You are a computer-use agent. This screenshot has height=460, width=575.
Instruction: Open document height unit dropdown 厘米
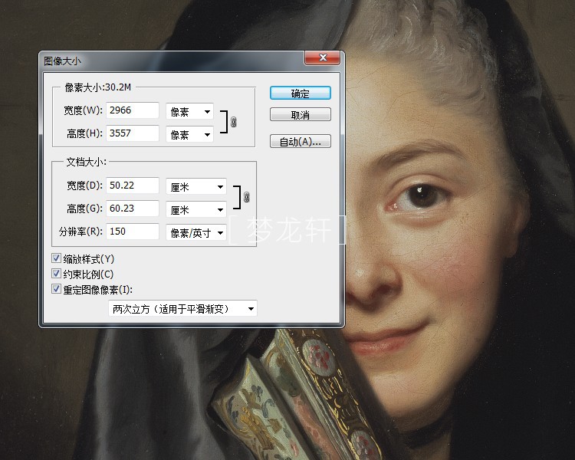tap(196, 210)
